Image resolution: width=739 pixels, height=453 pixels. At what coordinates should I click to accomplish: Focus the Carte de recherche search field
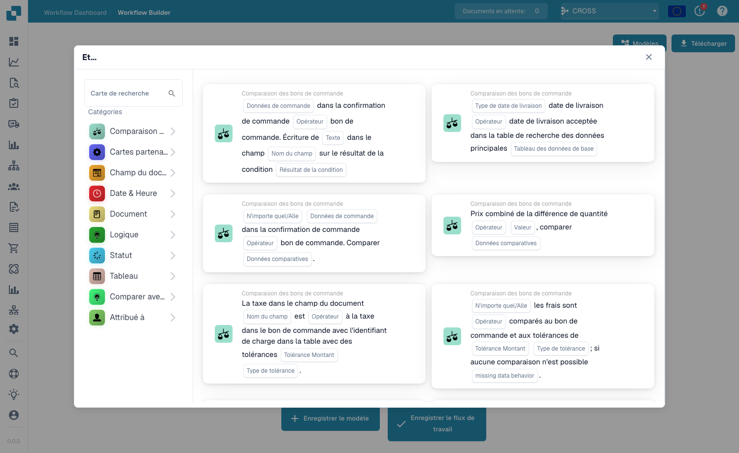(x=134, y=93)
